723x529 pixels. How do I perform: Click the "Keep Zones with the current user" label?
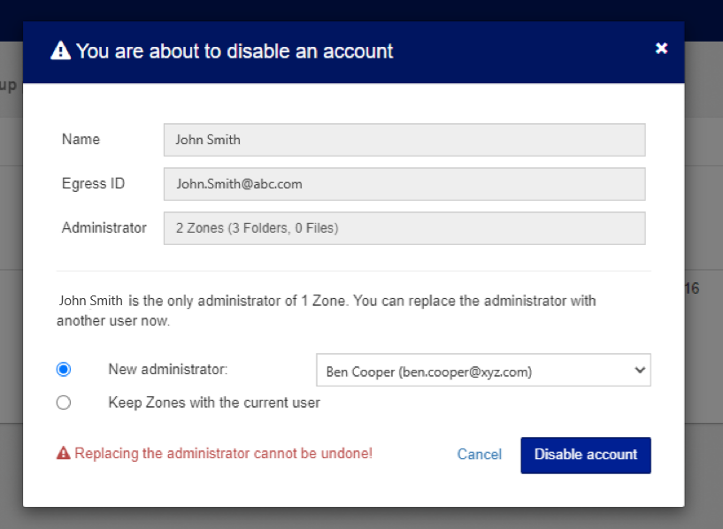[214, 402]
